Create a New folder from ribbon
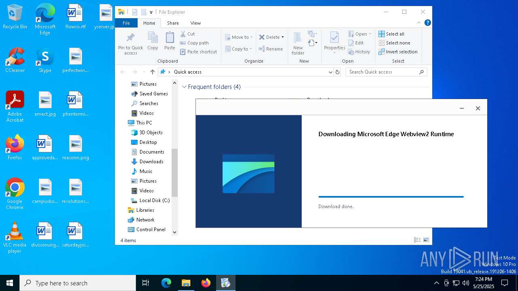Screen dimensions: 518x291 click(x=298, y=44)
